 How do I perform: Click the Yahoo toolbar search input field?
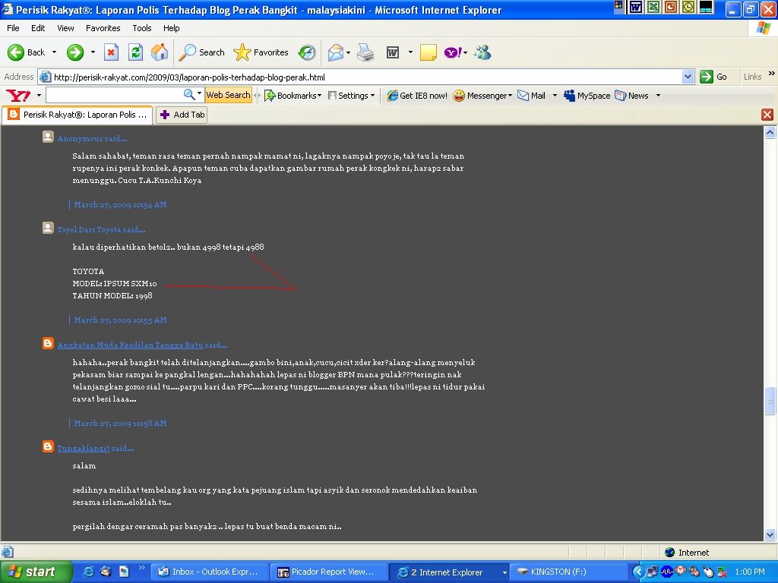[115, 95]
